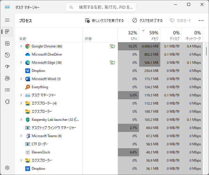Select the Microsoft OneDrive row name
This screenshot has height=175, width=209.
pos(47,54)
